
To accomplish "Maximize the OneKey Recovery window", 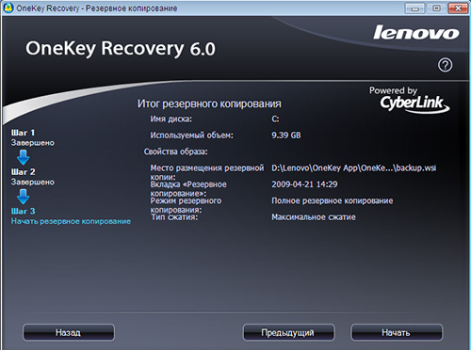I will coord(436,8).
